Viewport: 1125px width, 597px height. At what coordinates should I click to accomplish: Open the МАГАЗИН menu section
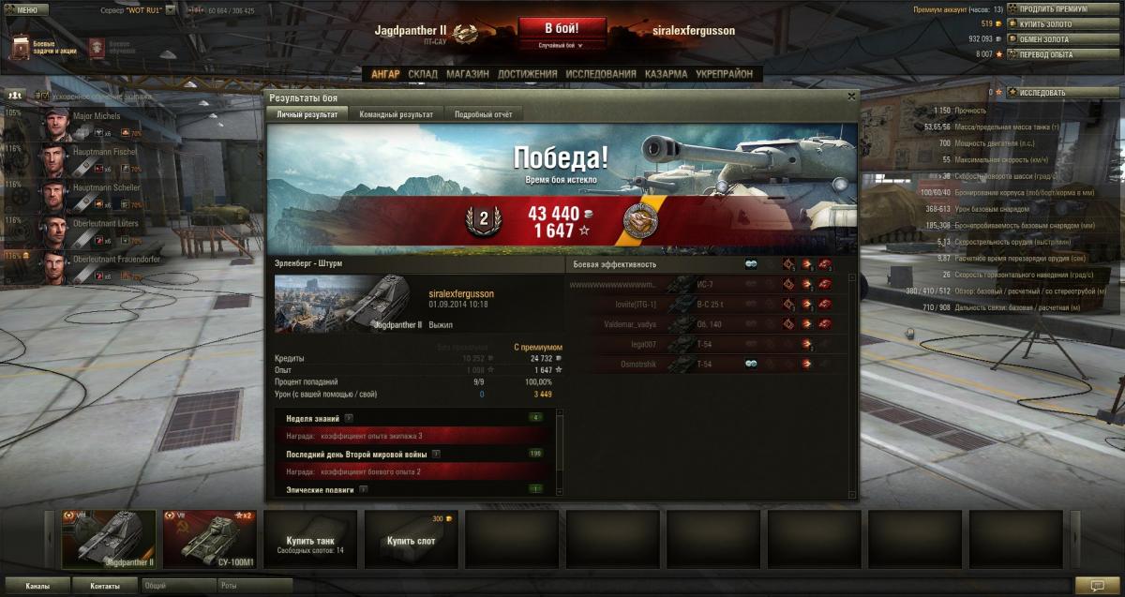click(467, 74)
